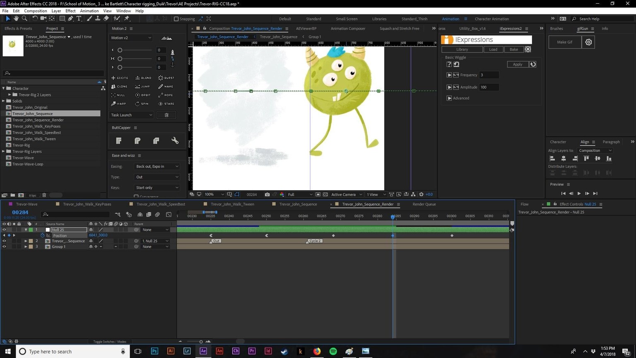This screenshot has width=636, height=358.
Task: Open the Animation menu
Action: coord(89,11)
